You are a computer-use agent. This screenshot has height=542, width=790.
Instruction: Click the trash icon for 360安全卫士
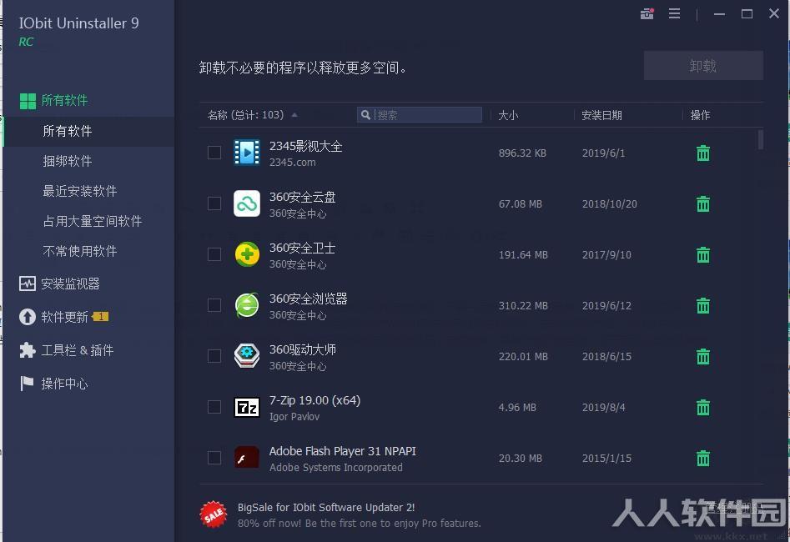coord(703,254)
